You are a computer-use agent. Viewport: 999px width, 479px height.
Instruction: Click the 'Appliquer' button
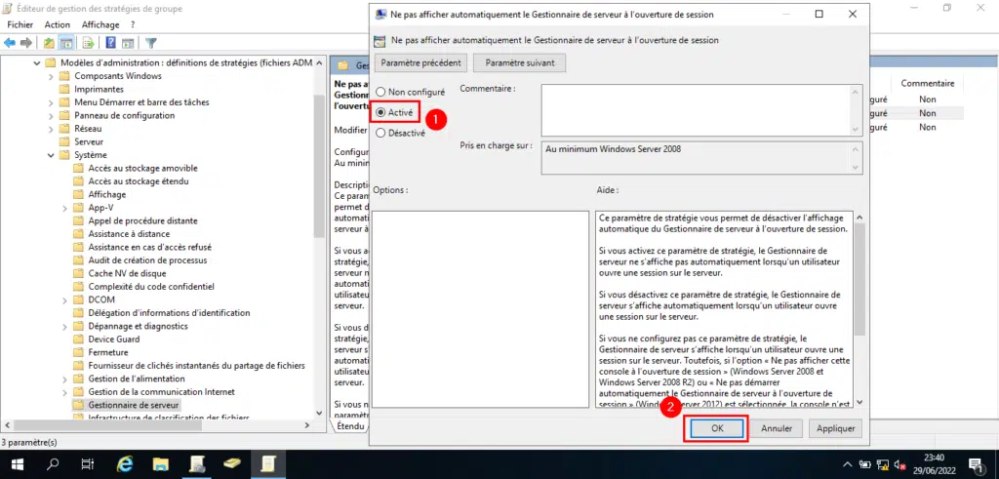click(835, 428)
